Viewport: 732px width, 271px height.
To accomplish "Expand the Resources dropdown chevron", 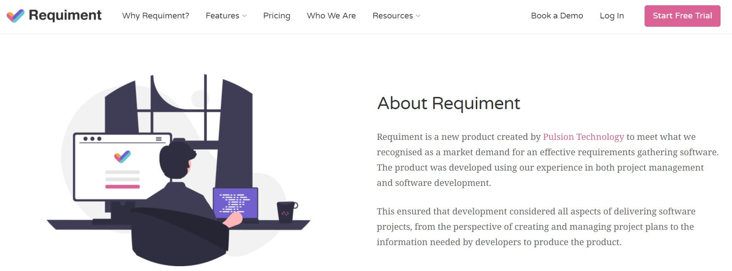I will tap(418, 16).
